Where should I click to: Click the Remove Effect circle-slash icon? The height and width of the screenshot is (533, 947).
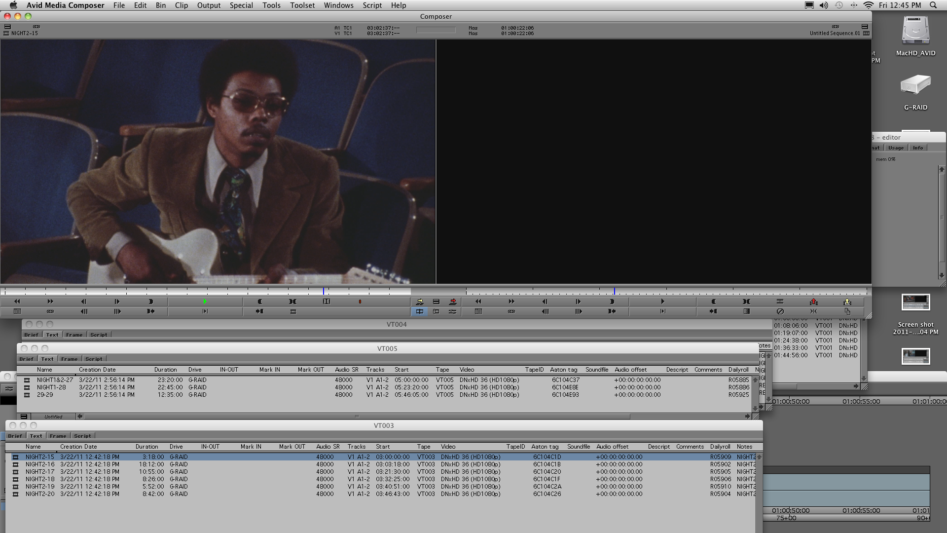tap(779, 311)
